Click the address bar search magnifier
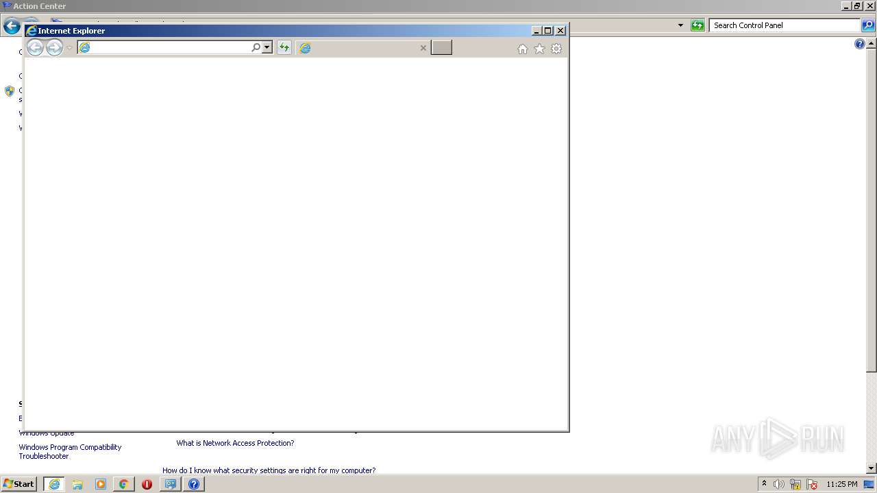 256,47
